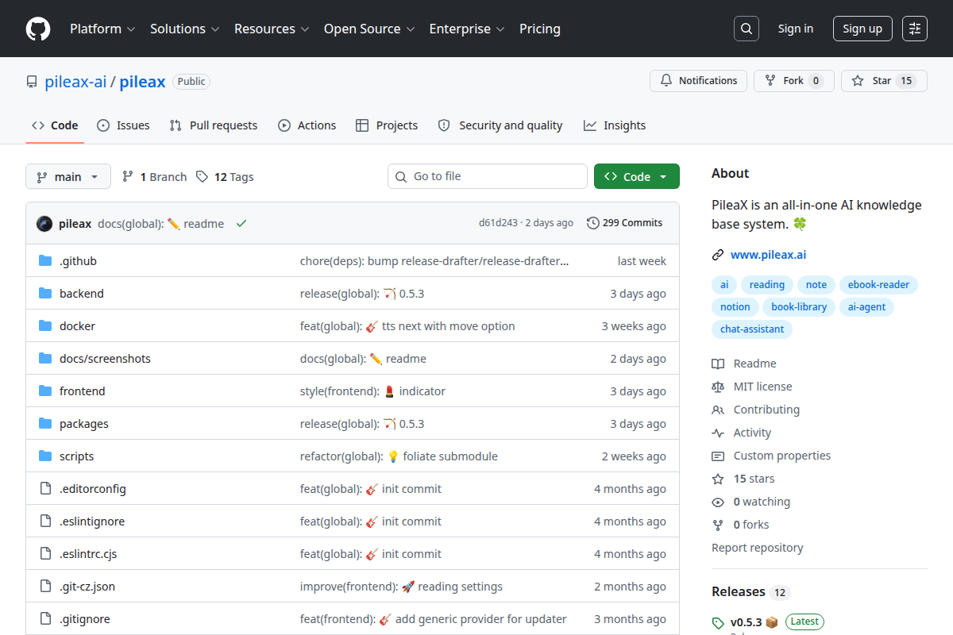Click the Sign up button
Viewport: 953px width, 635px height.
[862, 29]
